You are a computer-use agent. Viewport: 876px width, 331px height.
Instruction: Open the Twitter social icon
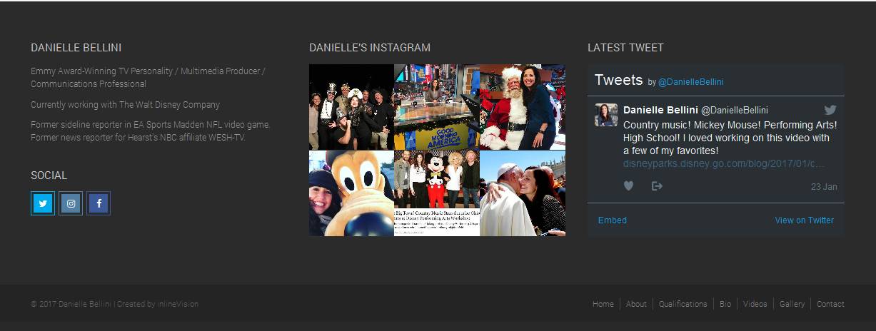(x=43, y=203)
